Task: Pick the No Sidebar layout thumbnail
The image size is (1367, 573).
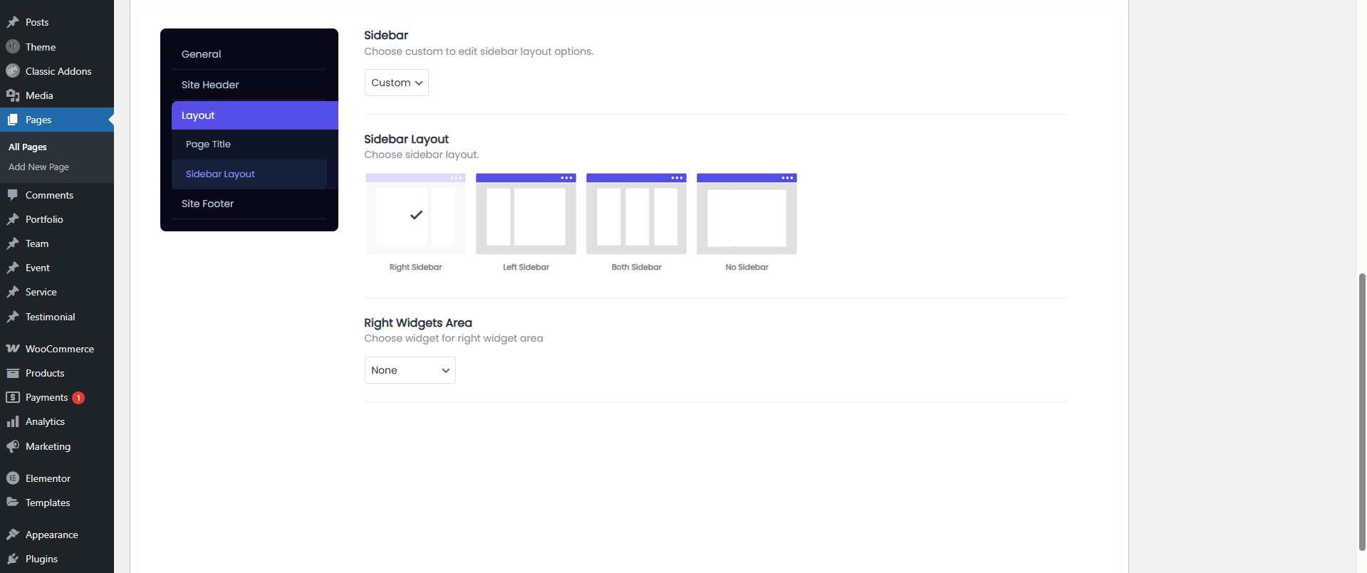Action: (x=747, y=214)
